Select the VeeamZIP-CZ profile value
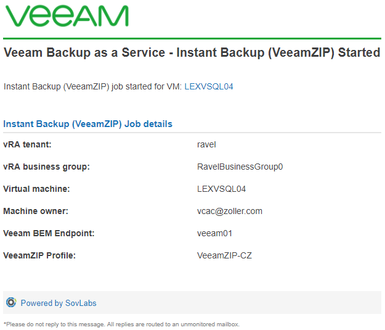Screen dimensions: 385x330 point(224,255)
